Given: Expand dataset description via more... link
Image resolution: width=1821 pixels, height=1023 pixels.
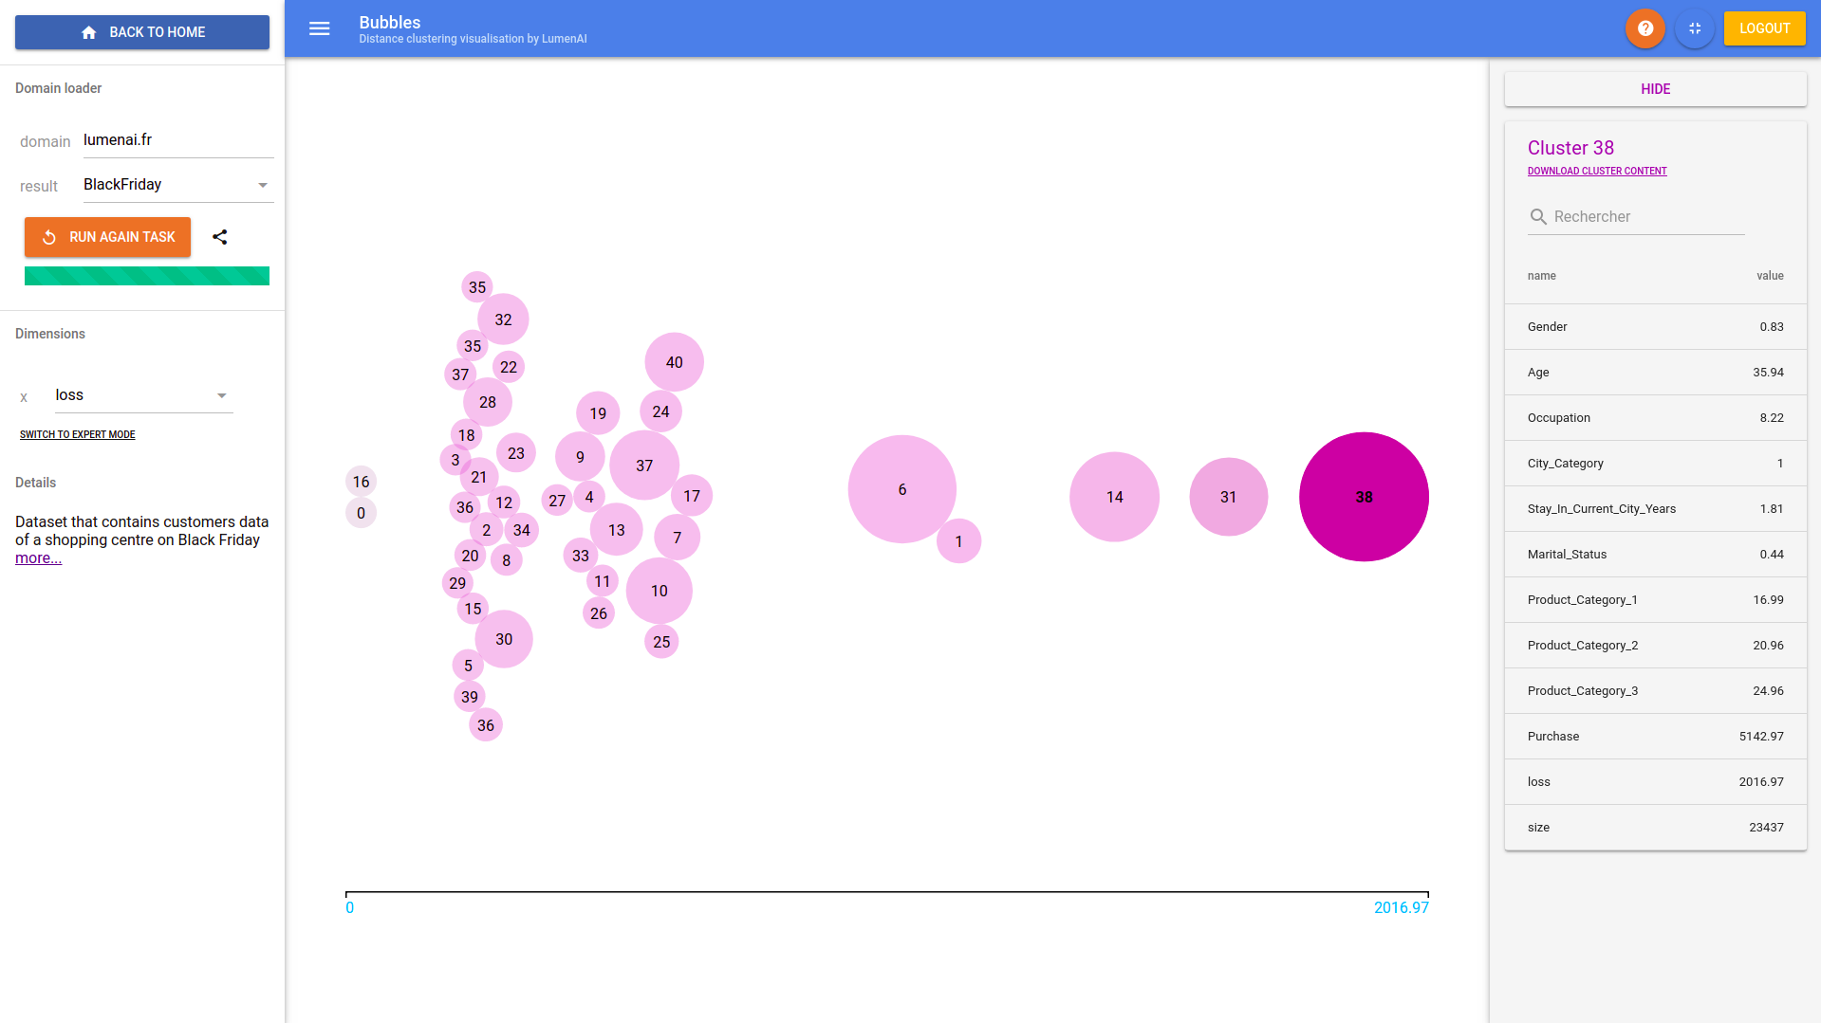Looking at the screenshot, I should [38, 557].
